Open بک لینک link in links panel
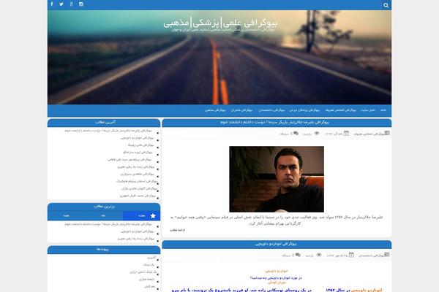Viewport: 439px width, 292px height. tap(149, 264)
